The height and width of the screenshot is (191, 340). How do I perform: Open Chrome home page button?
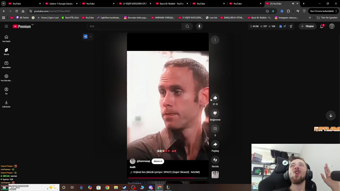(23, 11)
